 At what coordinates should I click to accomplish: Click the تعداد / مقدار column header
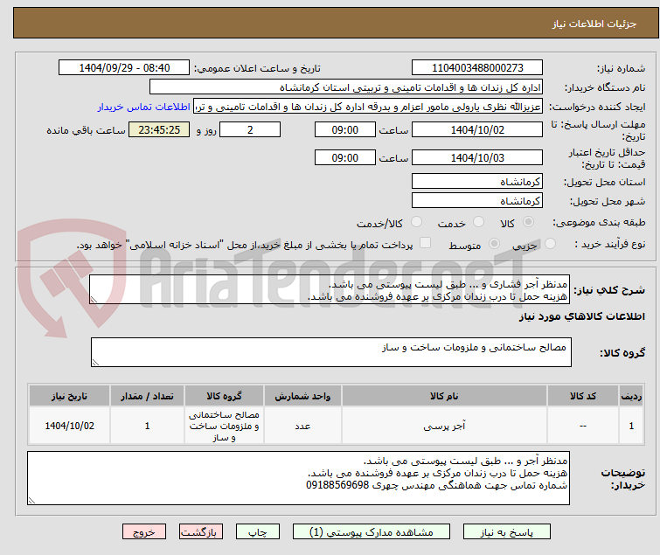tap(147, 396)
